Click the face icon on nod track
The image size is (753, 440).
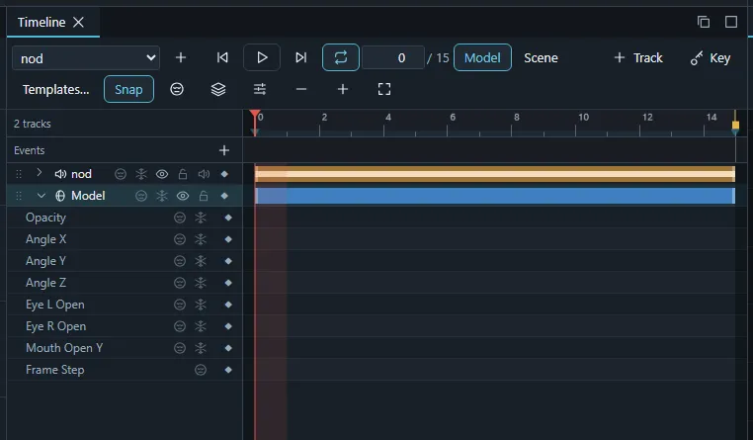[121, 174]
